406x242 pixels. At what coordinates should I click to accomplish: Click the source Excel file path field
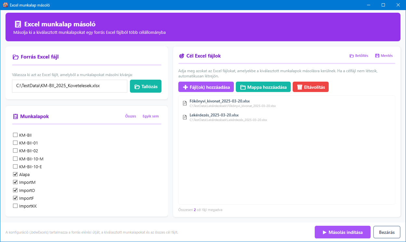(x=70, y=86)
